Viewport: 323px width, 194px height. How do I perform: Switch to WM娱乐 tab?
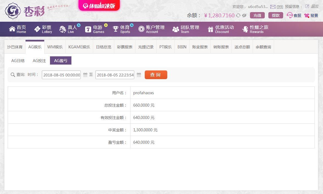(x=55, y=47)
